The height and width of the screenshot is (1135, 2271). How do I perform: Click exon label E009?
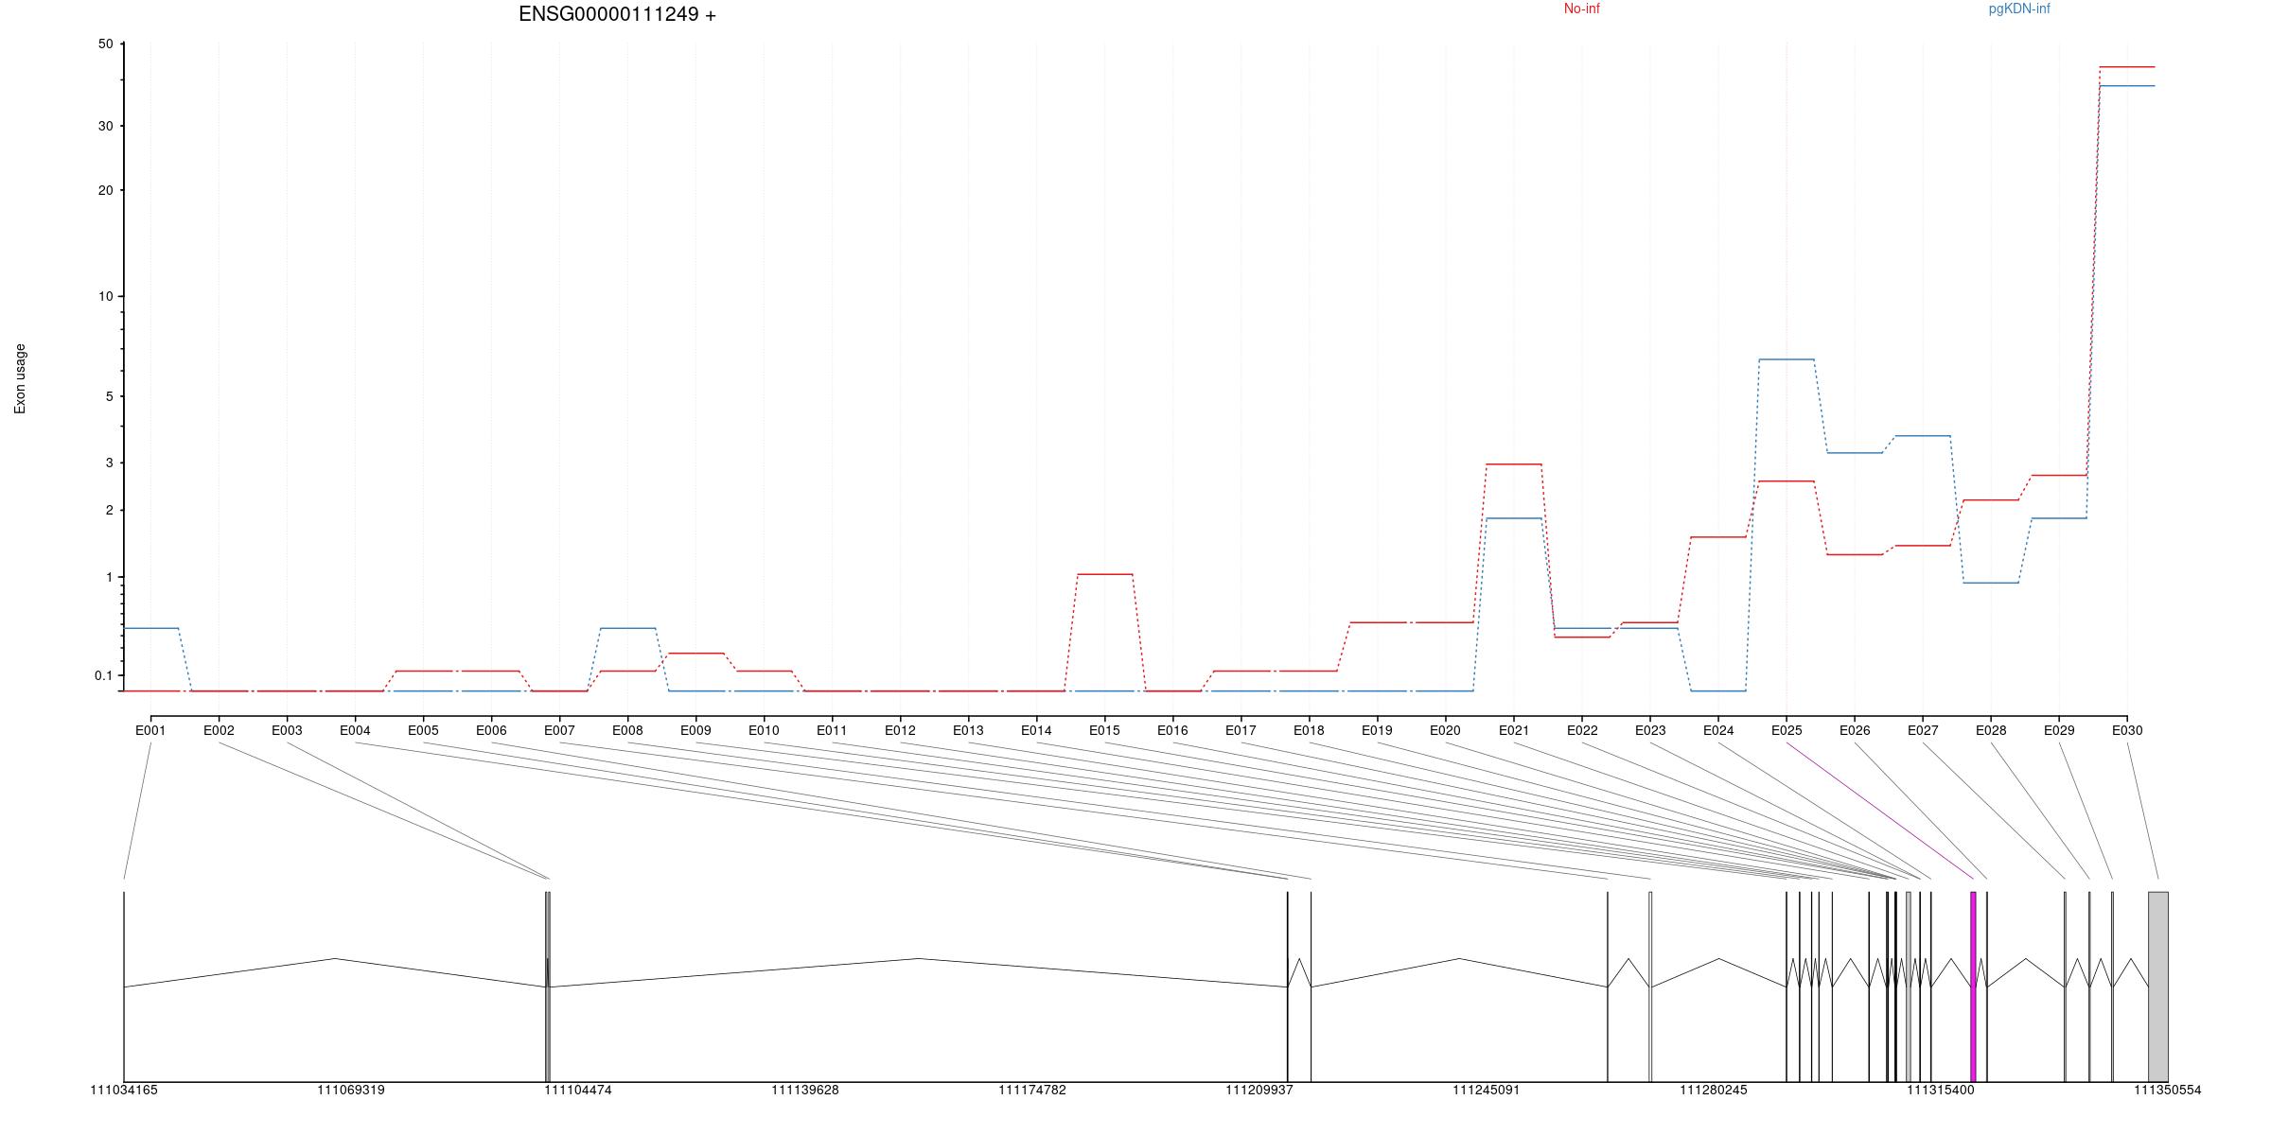pos(695,730)
